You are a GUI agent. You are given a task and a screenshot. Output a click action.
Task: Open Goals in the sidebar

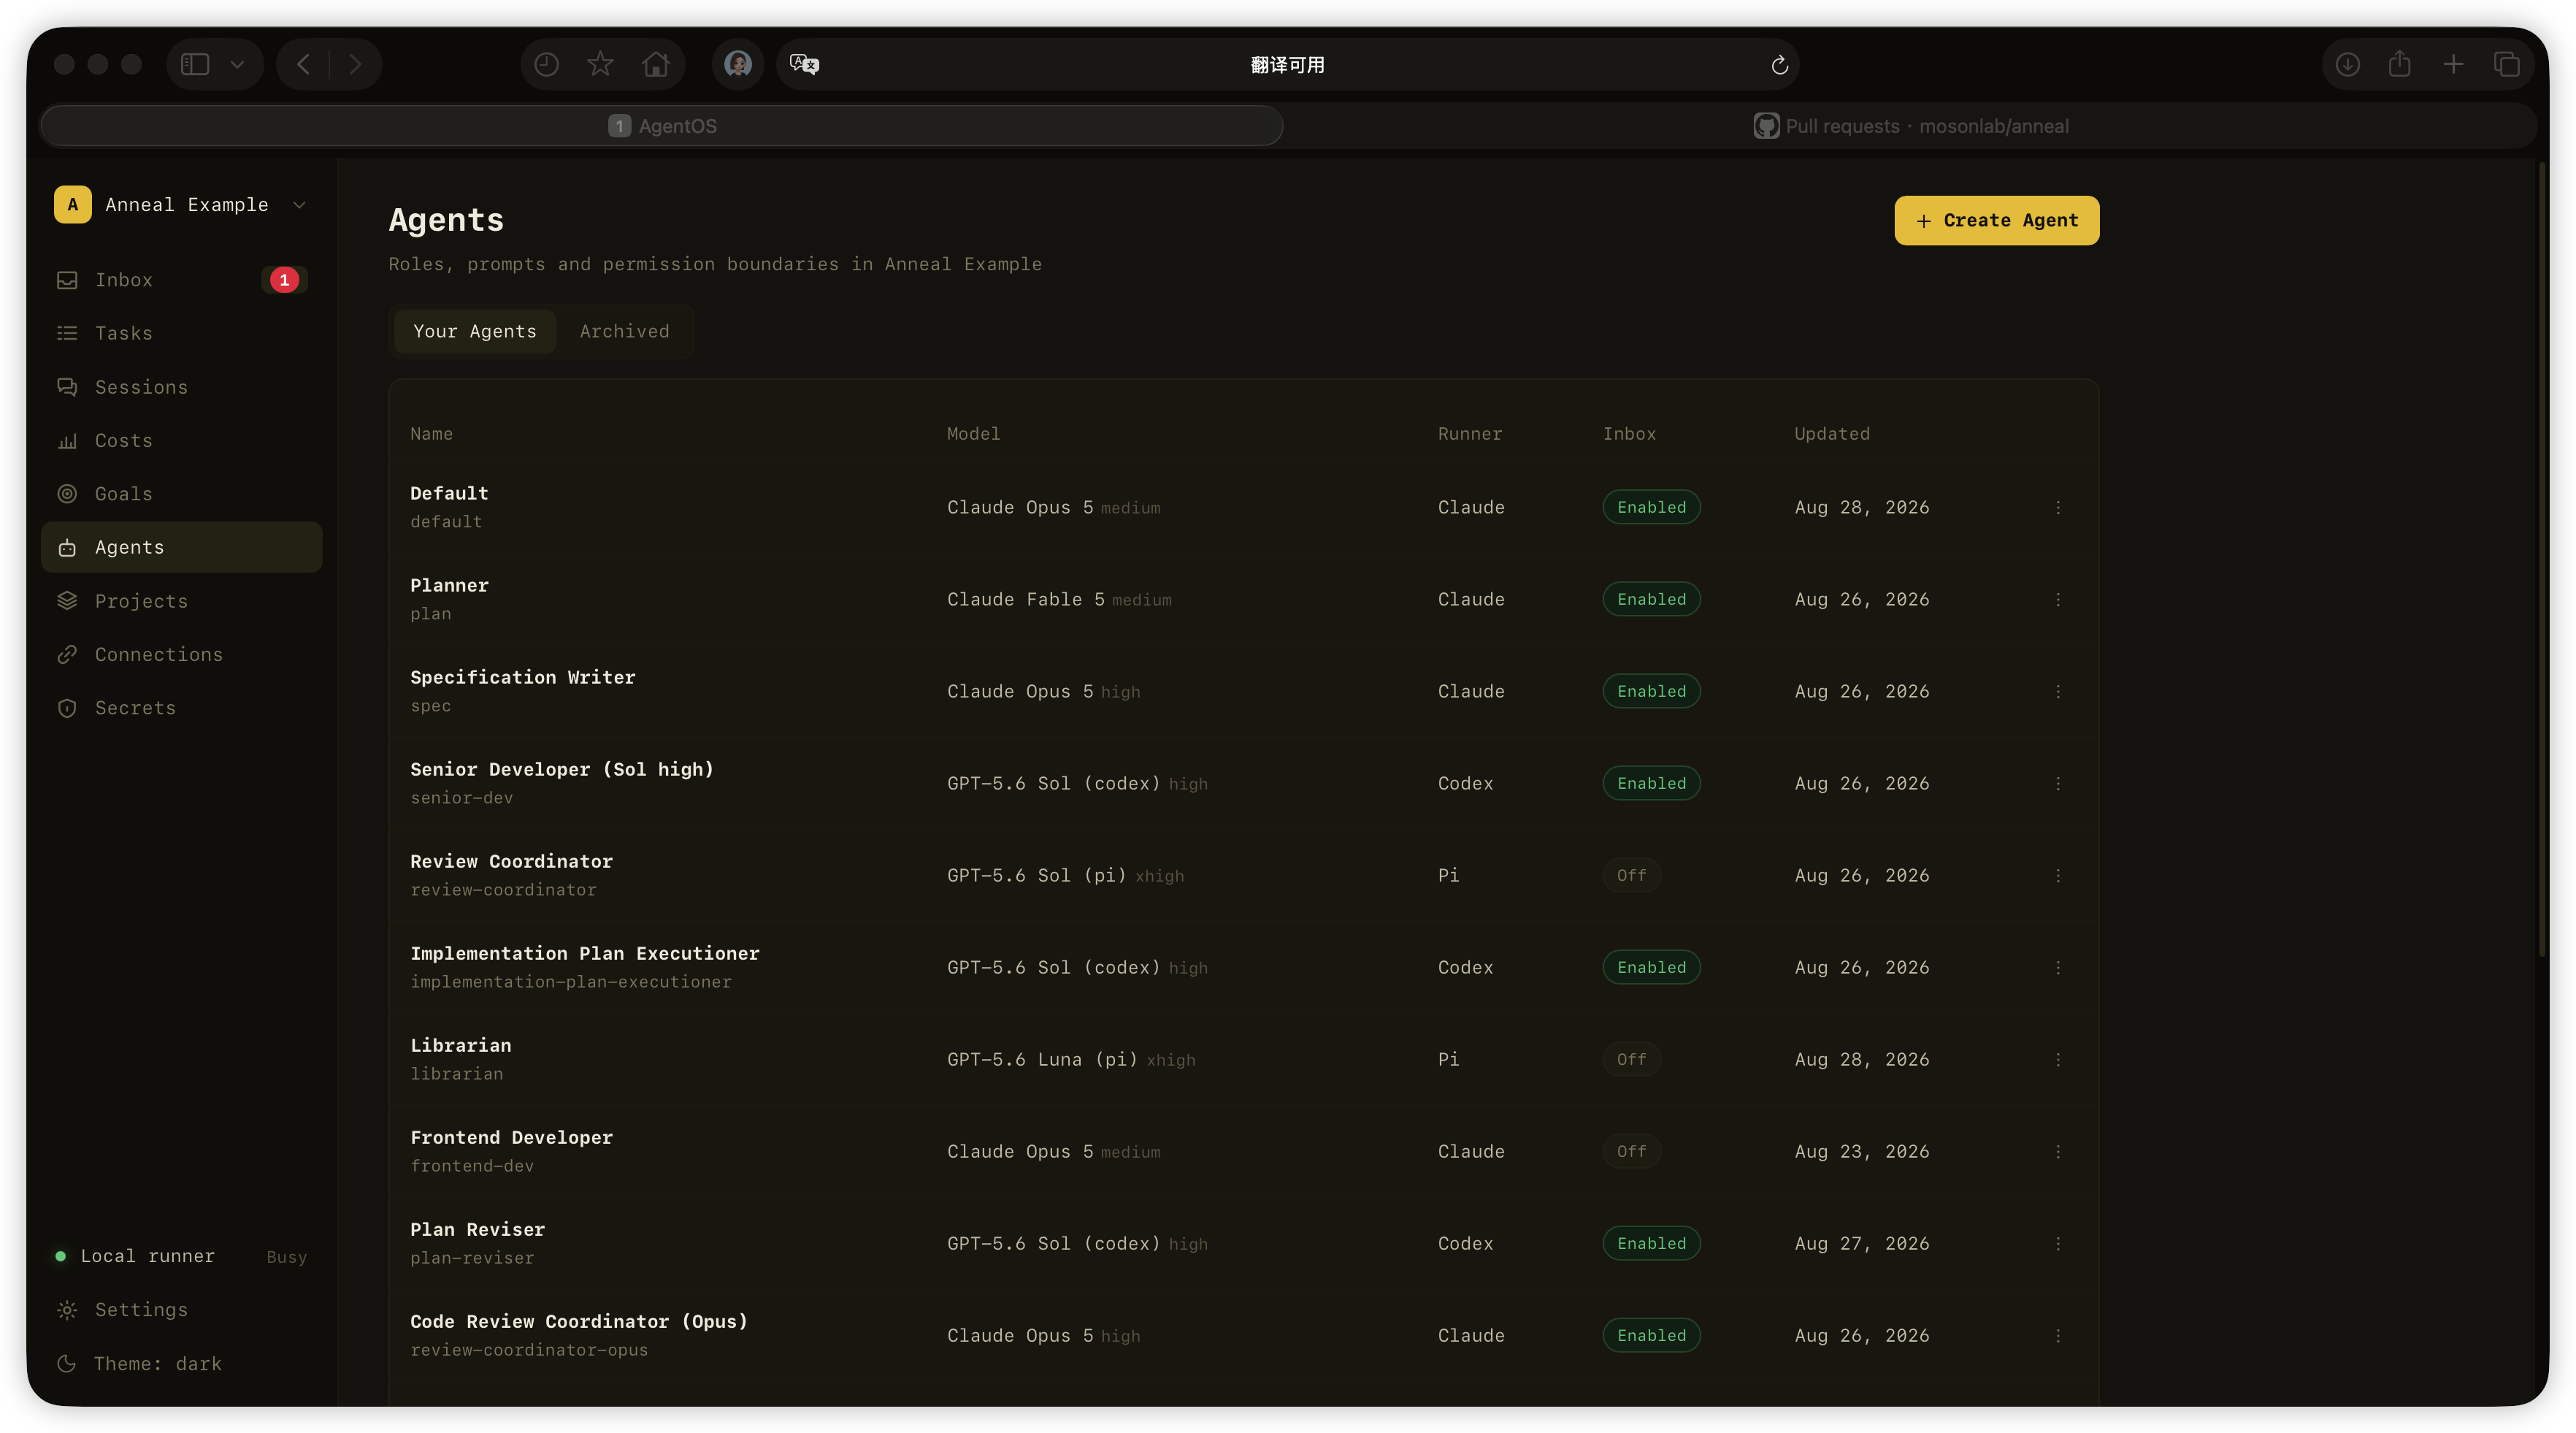point(181,494)
